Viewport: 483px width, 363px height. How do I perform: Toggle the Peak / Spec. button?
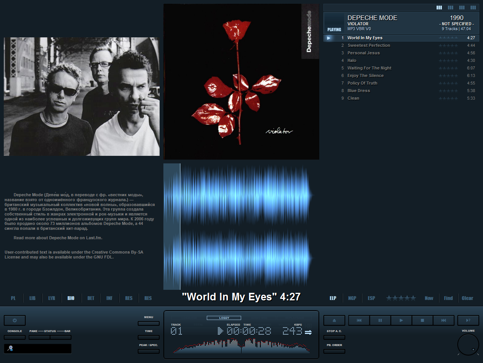(149, 351)
